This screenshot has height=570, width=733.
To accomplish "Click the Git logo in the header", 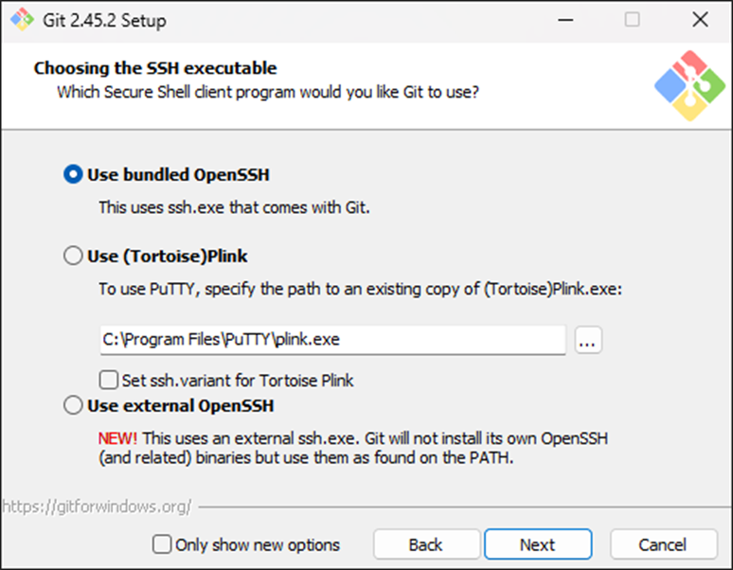I will [688, 85].
